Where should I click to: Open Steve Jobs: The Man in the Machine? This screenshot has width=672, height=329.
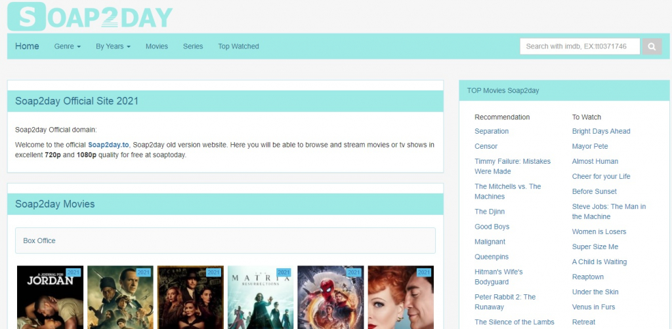pyautogui.click(x=609, y=211)
